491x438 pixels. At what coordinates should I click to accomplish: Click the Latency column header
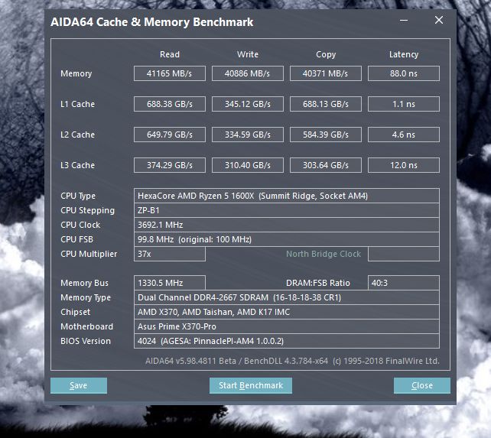coord(404,55)
